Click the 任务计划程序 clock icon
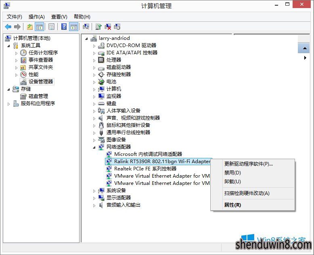 click(x=23, y=52)
